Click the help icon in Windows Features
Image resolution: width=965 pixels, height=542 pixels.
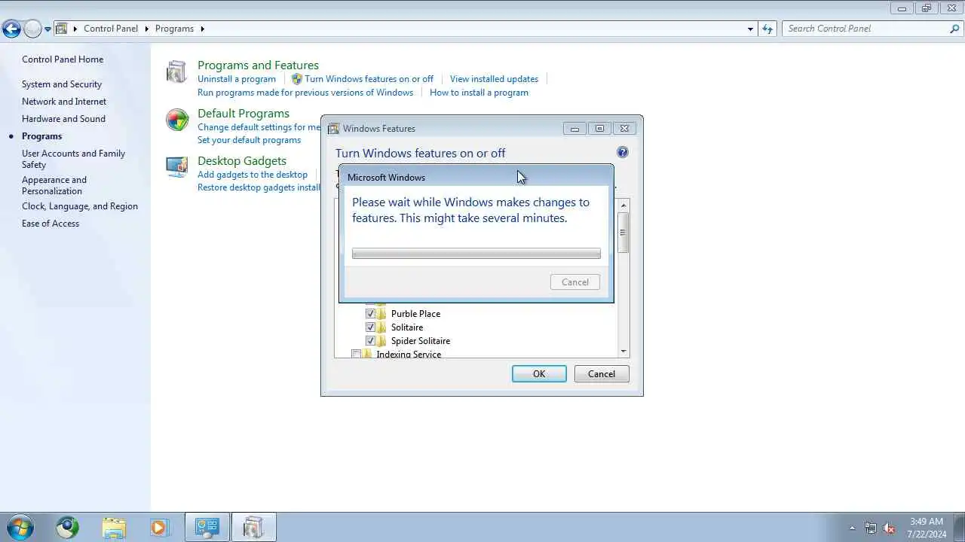click(x=622, y=152)
